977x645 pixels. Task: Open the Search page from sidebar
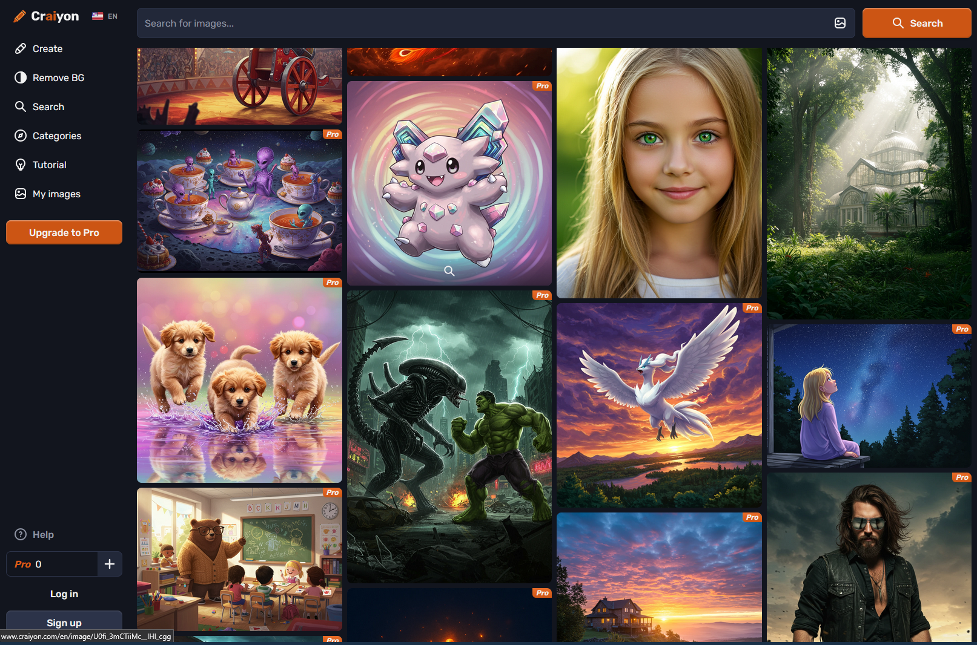coord(48,107)
